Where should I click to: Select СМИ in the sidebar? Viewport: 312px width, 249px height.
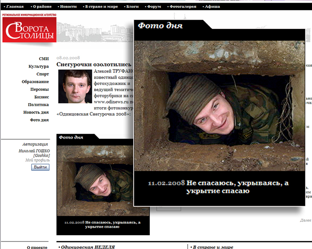click(44, 59)
